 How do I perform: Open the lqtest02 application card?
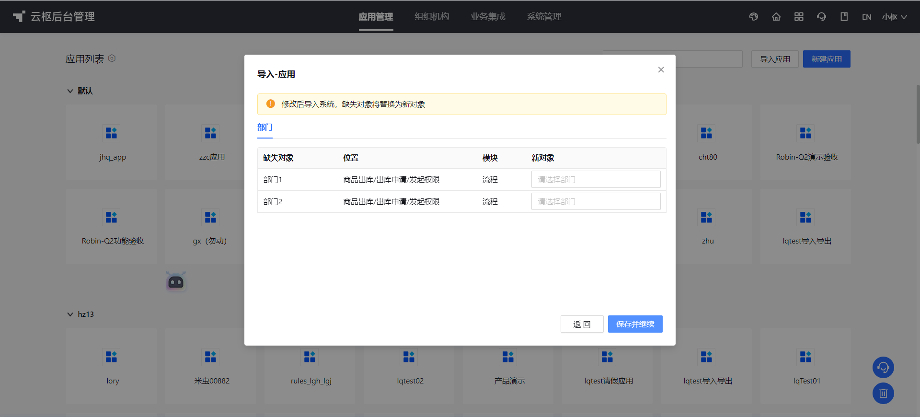(409, 366)
